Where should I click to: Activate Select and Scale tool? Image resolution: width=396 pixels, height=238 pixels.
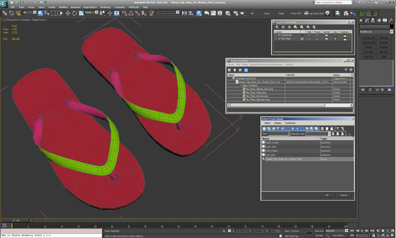pyautogui.click(x=81, y=13)
